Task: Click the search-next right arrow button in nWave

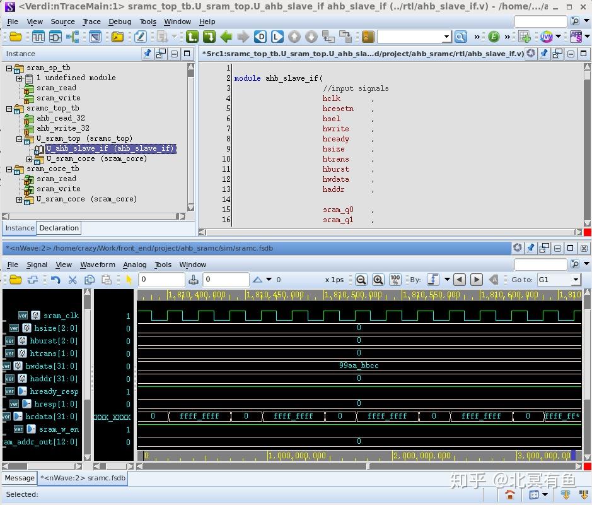Action: pos(477,280)
